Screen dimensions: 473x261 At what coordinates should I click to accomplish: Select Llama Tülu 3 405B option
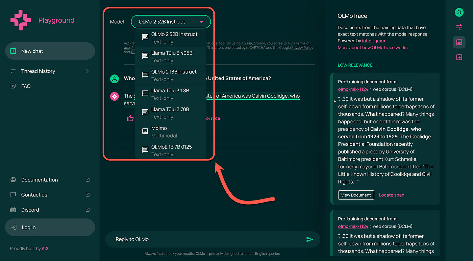coord(171,56)
